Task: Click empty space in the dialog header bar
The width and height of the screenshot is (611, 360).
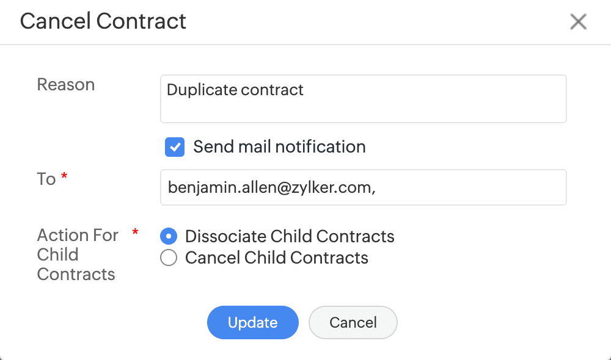Action: [379, 22]
